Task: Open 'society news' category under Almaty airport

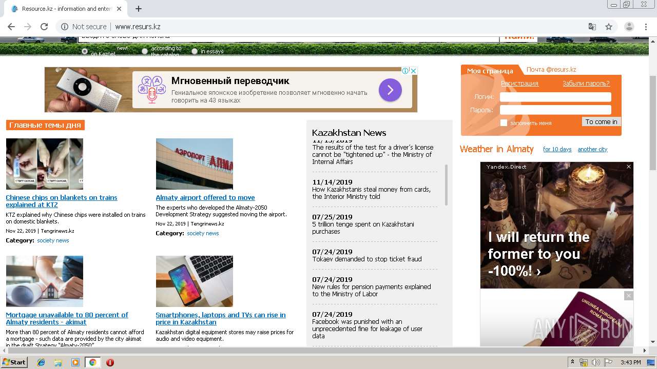Action: (x=203, y=233)
